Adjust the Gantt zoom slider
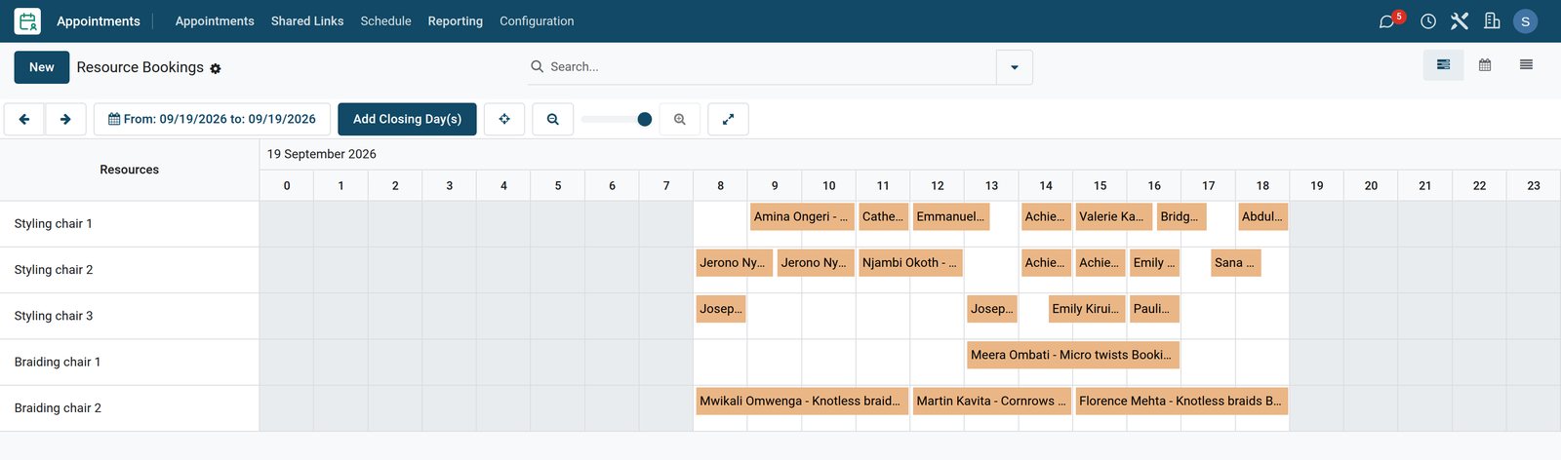Image resolution: width=1561 pixels, height=460 pixels. (x=617, y=119)
